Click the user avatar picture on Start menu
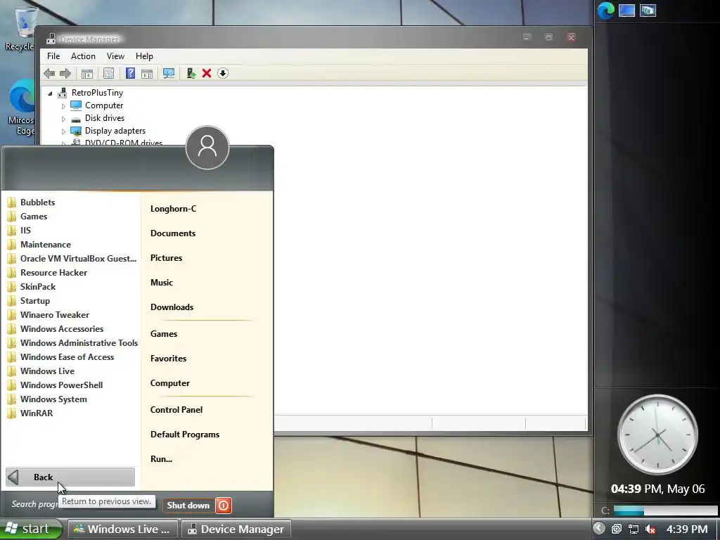This screenshot has width=720, height=540. point(207,148)
